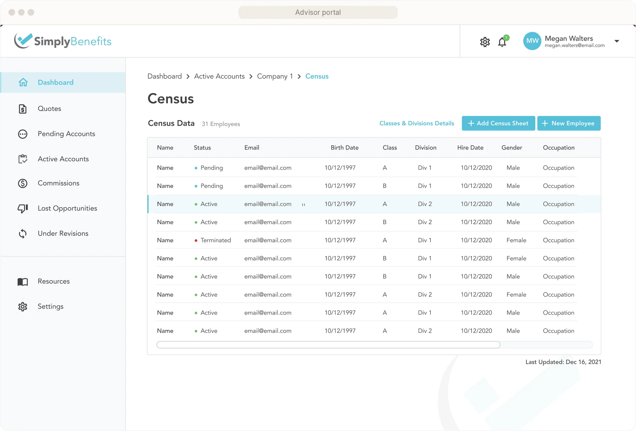Click the Class column header
This screenshot has height=431, width=636.
coord(390,148)
